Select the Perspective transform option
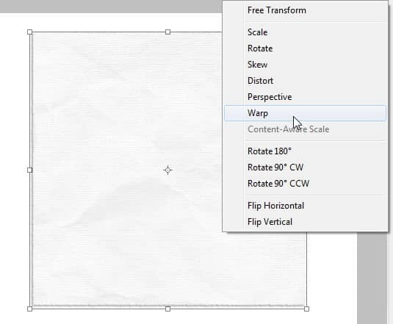 pyautogui.click(x=305, y=97)
